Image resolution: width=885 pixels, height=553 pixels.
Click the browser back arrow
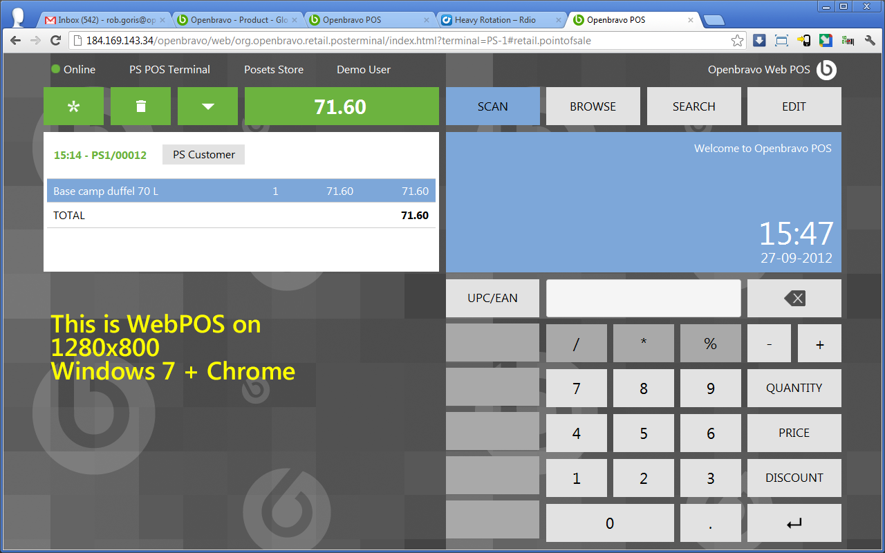[x=15, y=41]
